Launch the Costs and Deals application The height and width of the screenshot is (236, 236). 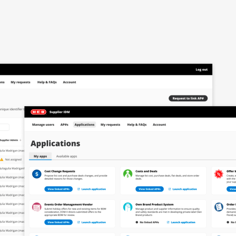click(184, 189)
